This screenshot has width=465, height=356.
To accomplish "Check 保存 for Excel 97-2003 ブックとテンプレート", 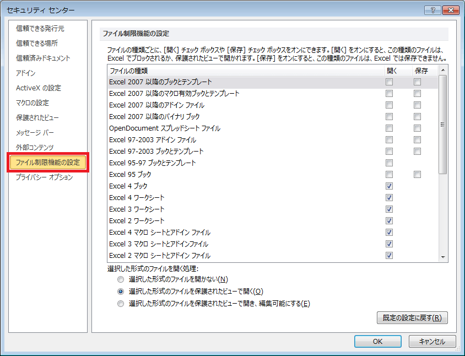I will 417,152.
